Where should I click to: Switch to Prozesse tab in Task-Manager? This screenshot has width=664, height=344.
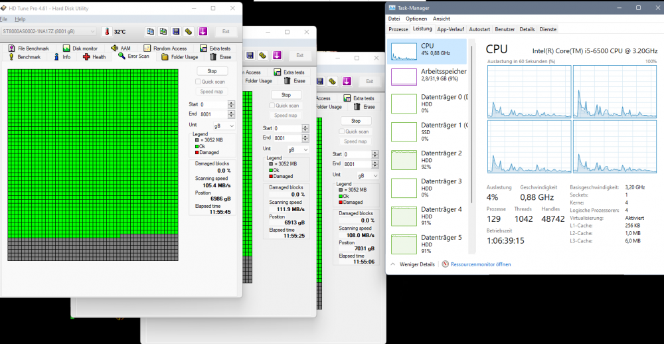(x=398, y=29)
